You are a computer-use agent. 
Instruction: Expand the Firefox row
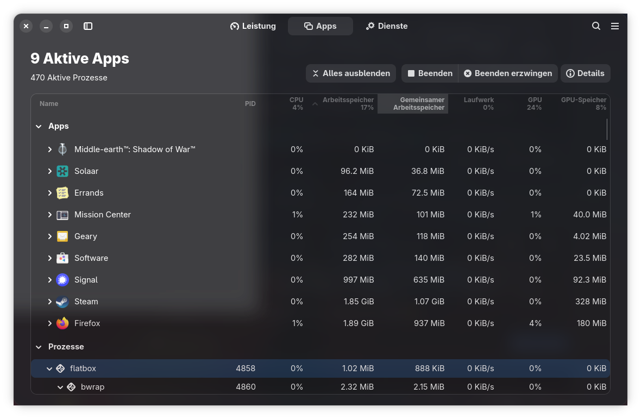50,323
